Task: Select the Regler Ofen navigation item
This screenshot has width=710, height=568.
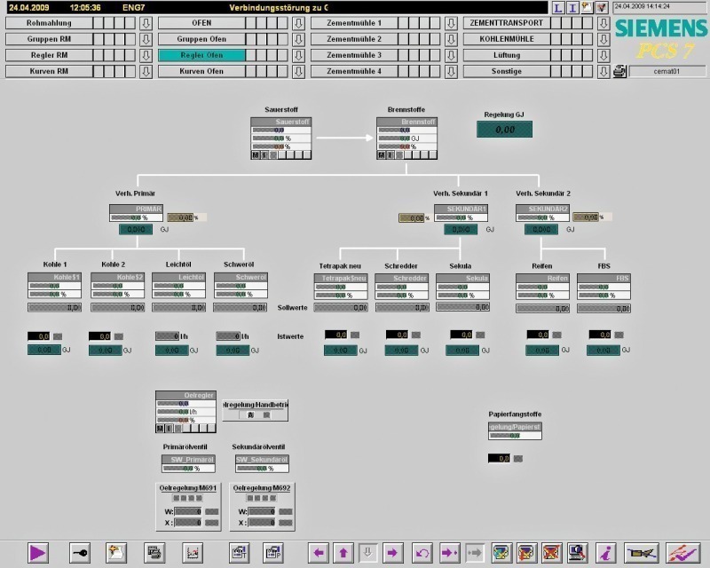Action: pyautogui.click(x=201, y=55)
